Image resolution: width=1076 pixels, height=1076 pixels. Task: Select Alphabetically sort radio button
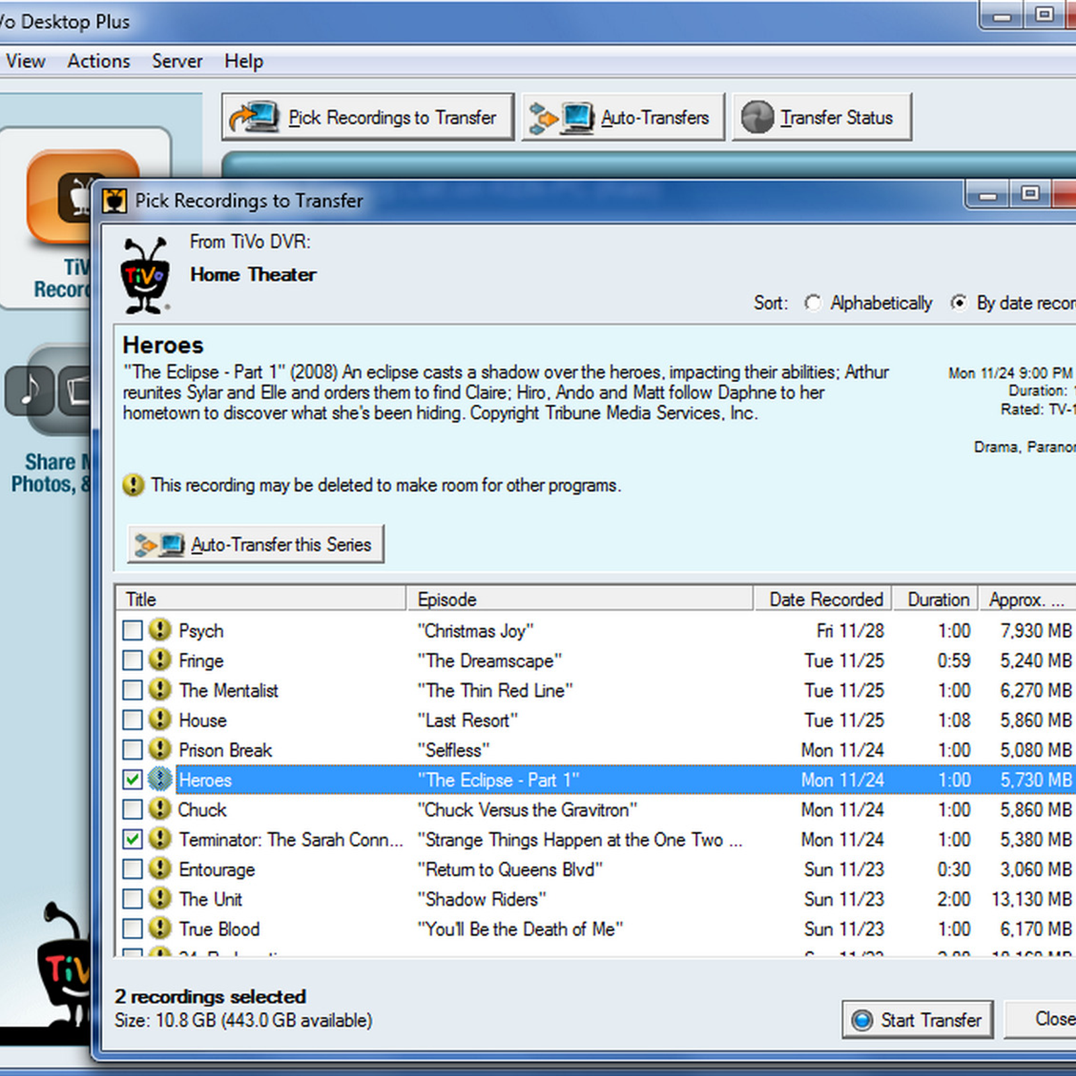tap(813, 303)
